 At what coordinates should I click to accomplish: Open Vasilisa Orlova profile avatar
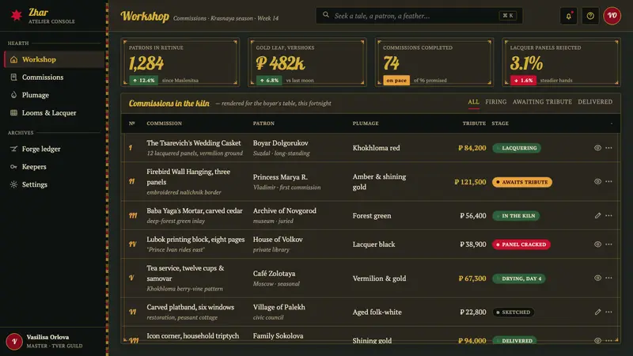(14, 342)
